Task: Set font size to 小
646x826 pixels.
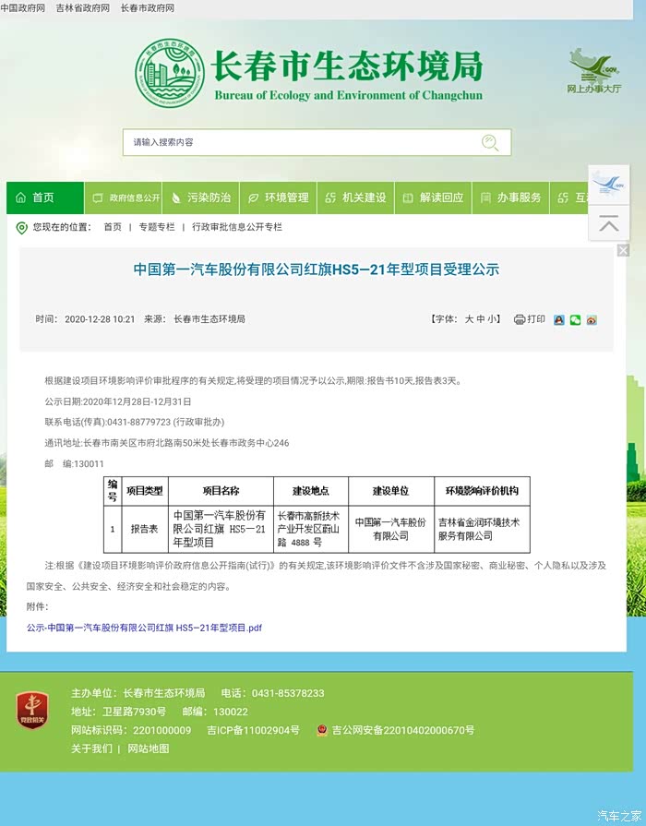Action: click(492, 319)
